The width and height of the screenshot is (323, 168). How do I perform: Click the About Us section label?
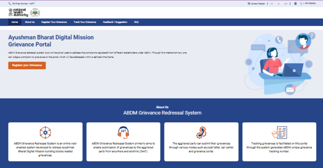[162, 107]
